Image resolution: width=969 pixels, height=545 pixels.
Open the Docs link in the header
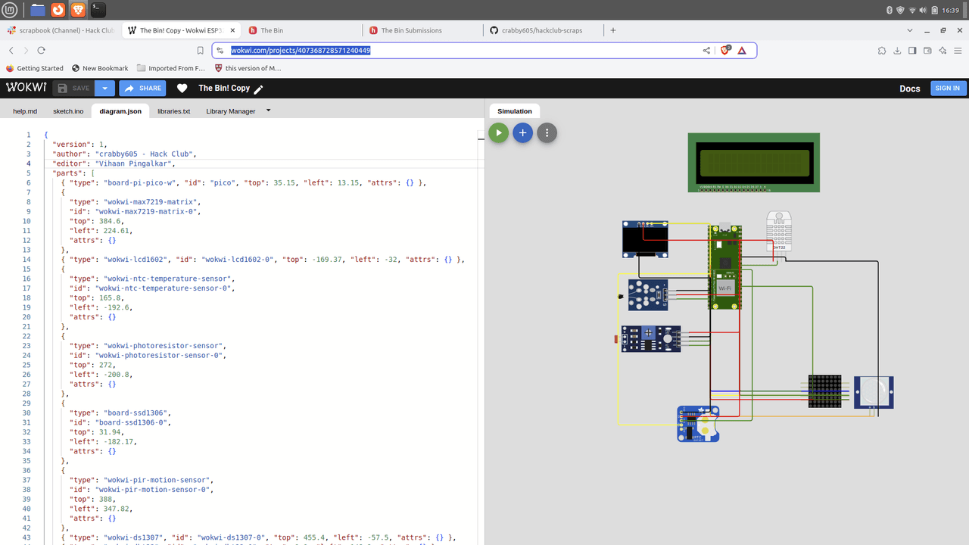[x=909, y=89]
